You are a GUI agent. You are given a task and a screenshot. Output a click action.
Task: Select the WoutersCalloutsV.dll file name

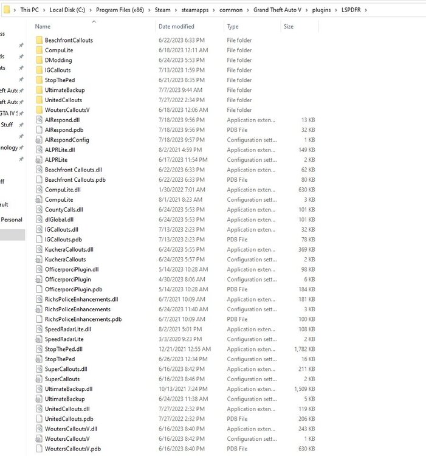71,429
